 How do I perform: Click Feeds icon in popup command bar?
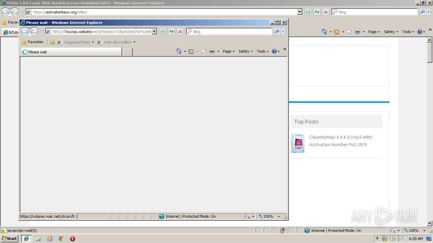(x=191, y=51)
